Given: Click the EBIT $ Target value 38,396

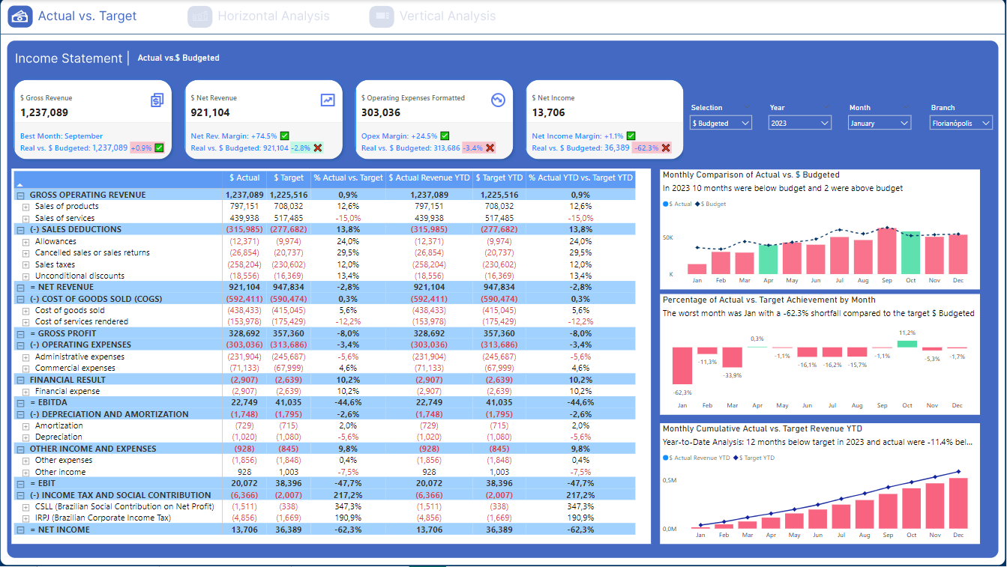Looking at the screenshot, I should click(x=290, y=483).
